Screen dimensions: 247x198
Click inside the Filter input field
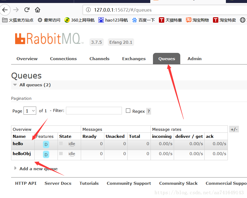(94, 111)
